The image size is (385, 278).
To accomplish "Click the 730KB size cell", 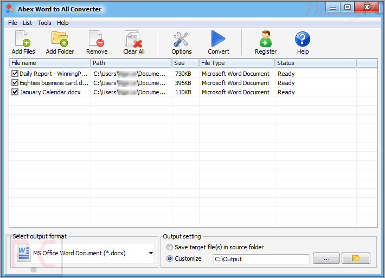I will click(x=183, y=74).
